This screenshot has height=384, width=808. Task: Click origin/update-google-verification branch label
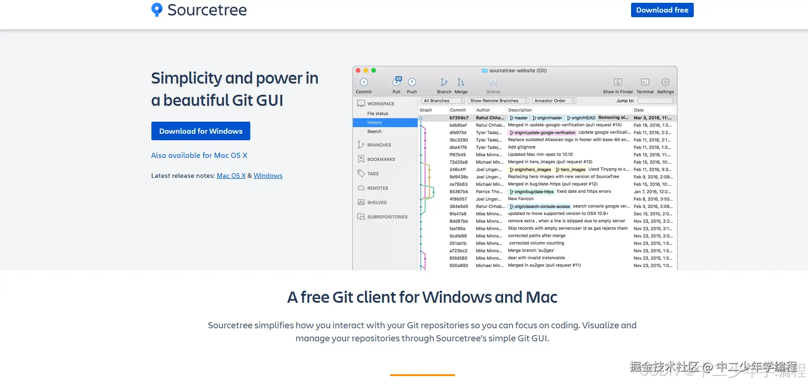(x=542, y=133)
